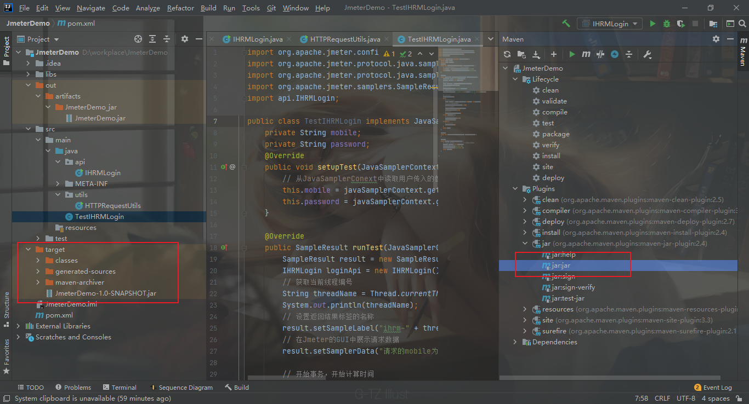
Task: Open the Git menu
Action: [271, 8]
